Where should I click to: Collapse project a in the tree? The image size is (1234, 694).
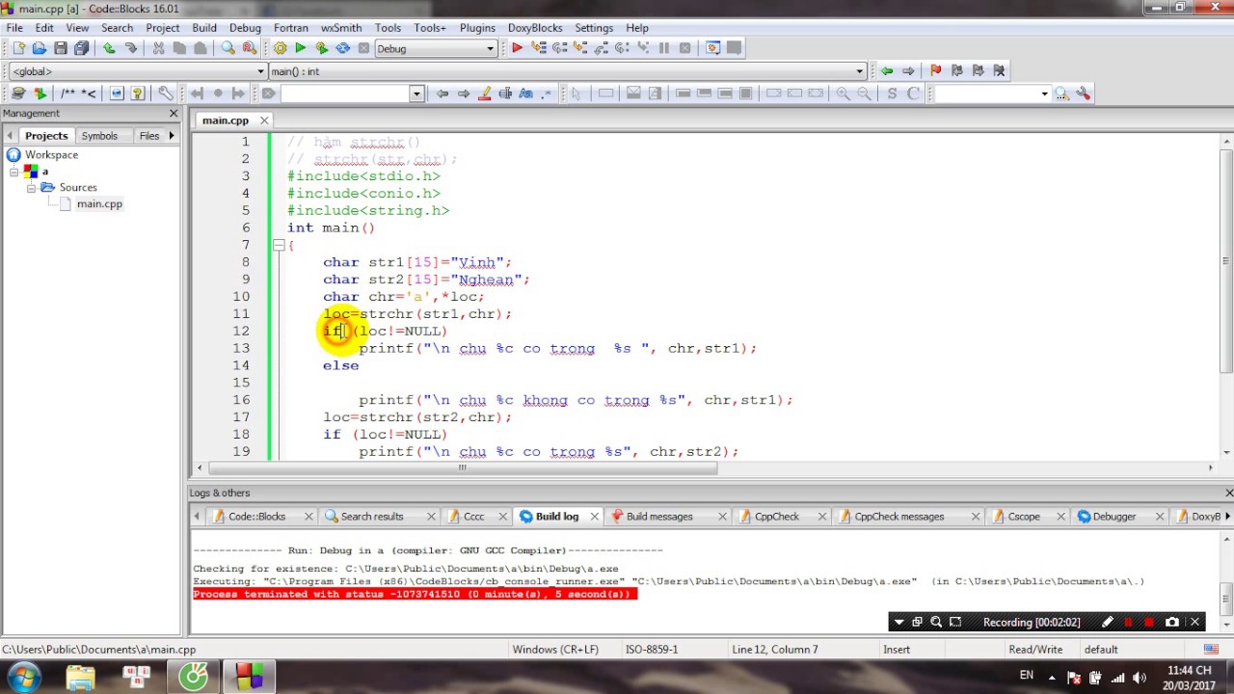tap(14, 172)
